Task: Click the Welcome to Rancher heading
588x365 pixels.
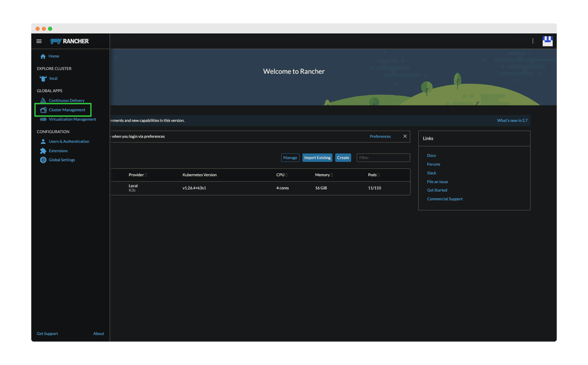Action: coord(294,71)
